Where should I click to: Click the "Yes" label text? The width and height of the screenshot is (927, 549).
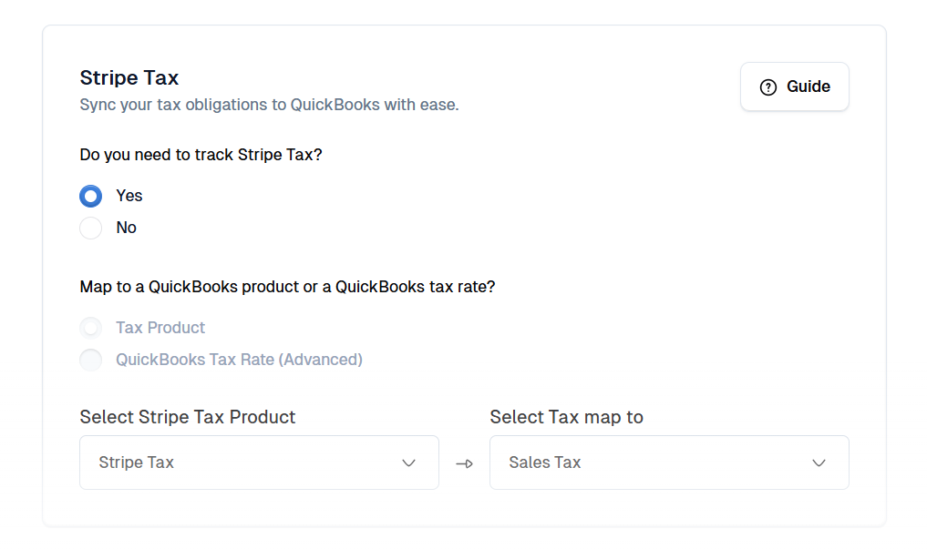[x=129, y=196]
